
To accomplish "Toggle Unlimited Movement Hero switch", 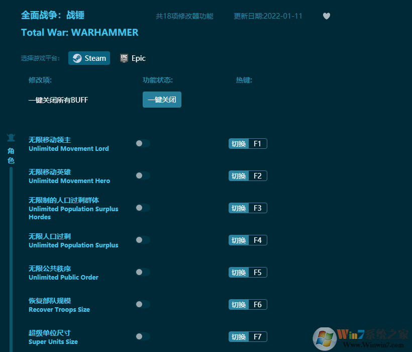I will click(x=143, y=175).
